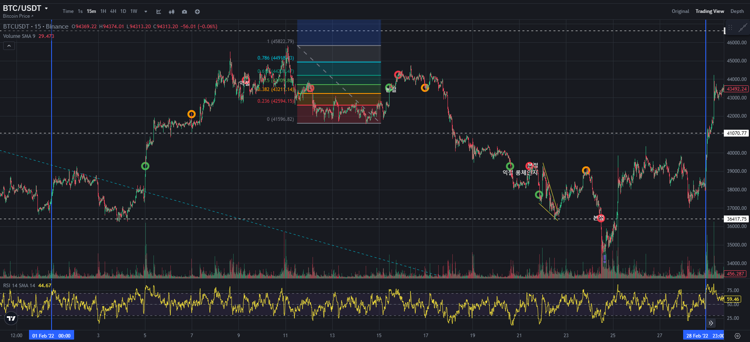The image size is (750, 342).
Task: Select the Trading View chart tab
Action: [x=710, y=11]
